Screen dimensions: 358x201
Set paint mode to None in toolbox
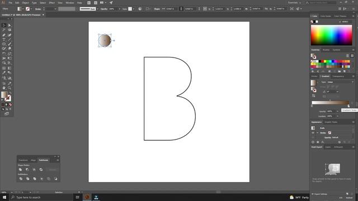point(10,104)
